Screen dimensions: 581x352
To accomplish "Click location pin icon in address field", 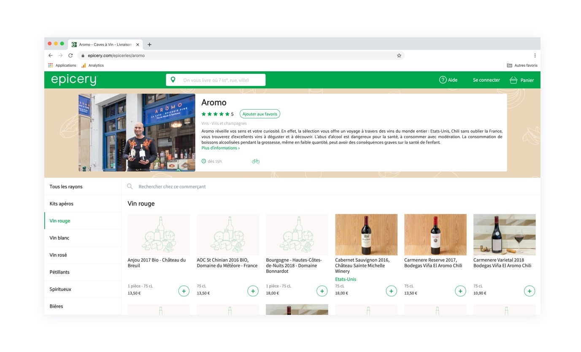I will point(173,80).
